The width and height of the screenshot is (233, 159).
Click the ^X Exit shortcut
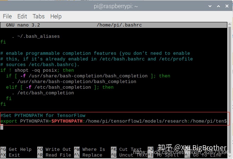coord(10,155)
